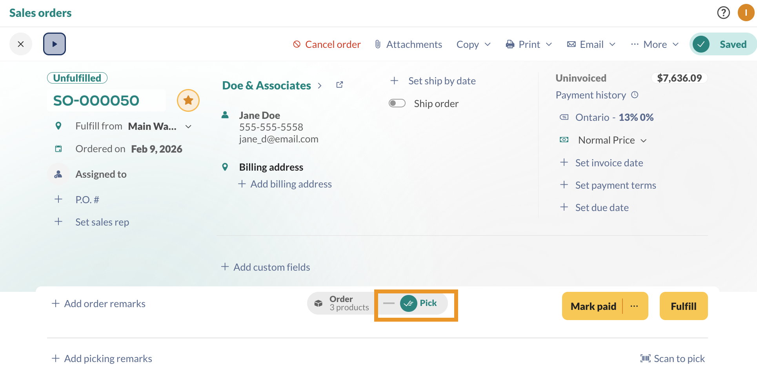Click Add billing address link
Viewport: 757px width, 375px height.
click(291, 184)
